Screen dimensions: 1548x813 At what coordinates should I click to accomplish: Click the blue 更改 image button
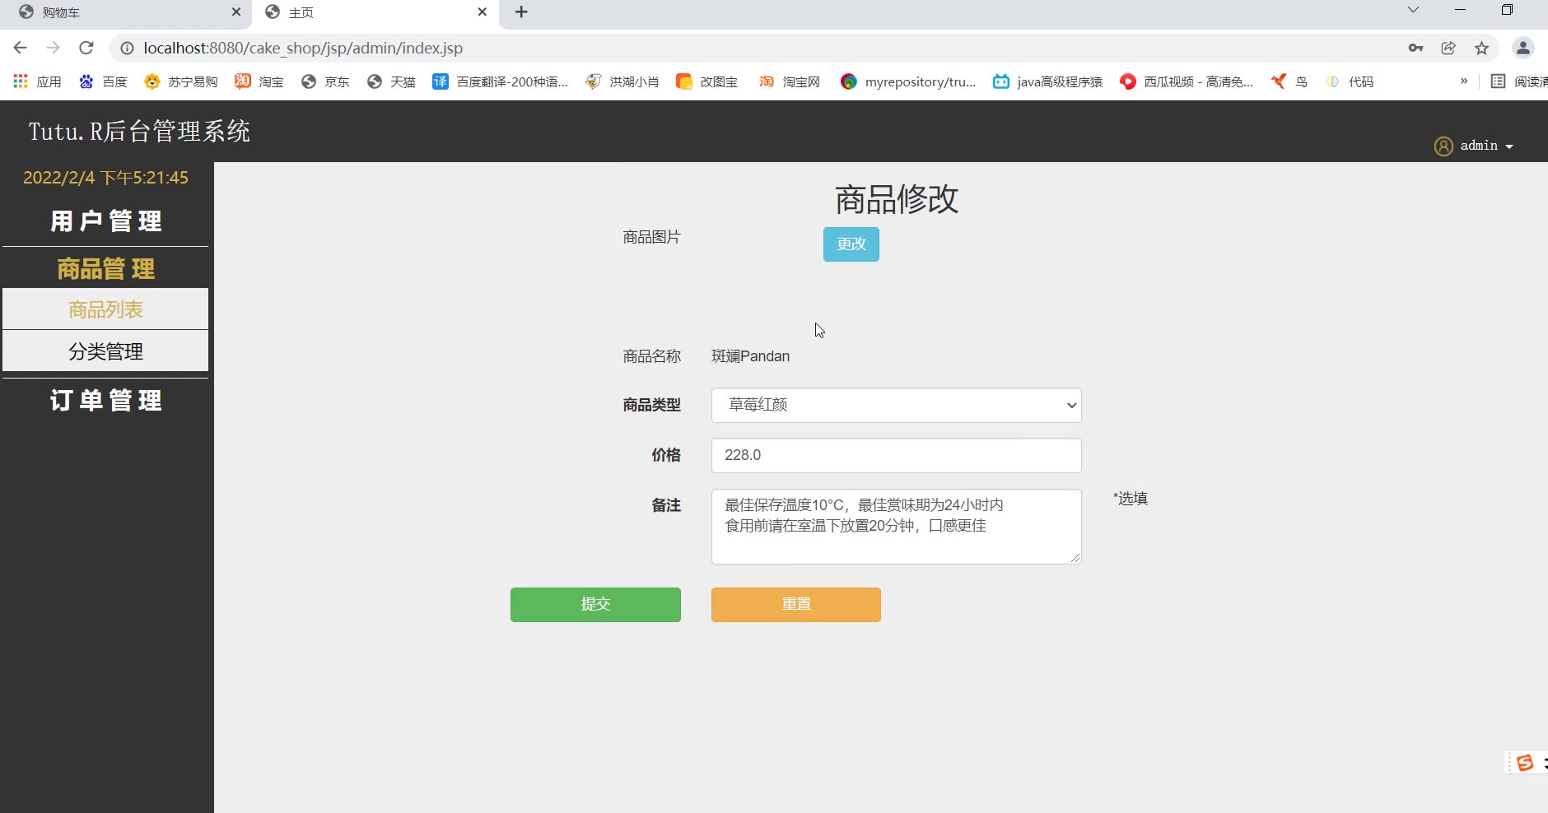(x=851, y=244)
